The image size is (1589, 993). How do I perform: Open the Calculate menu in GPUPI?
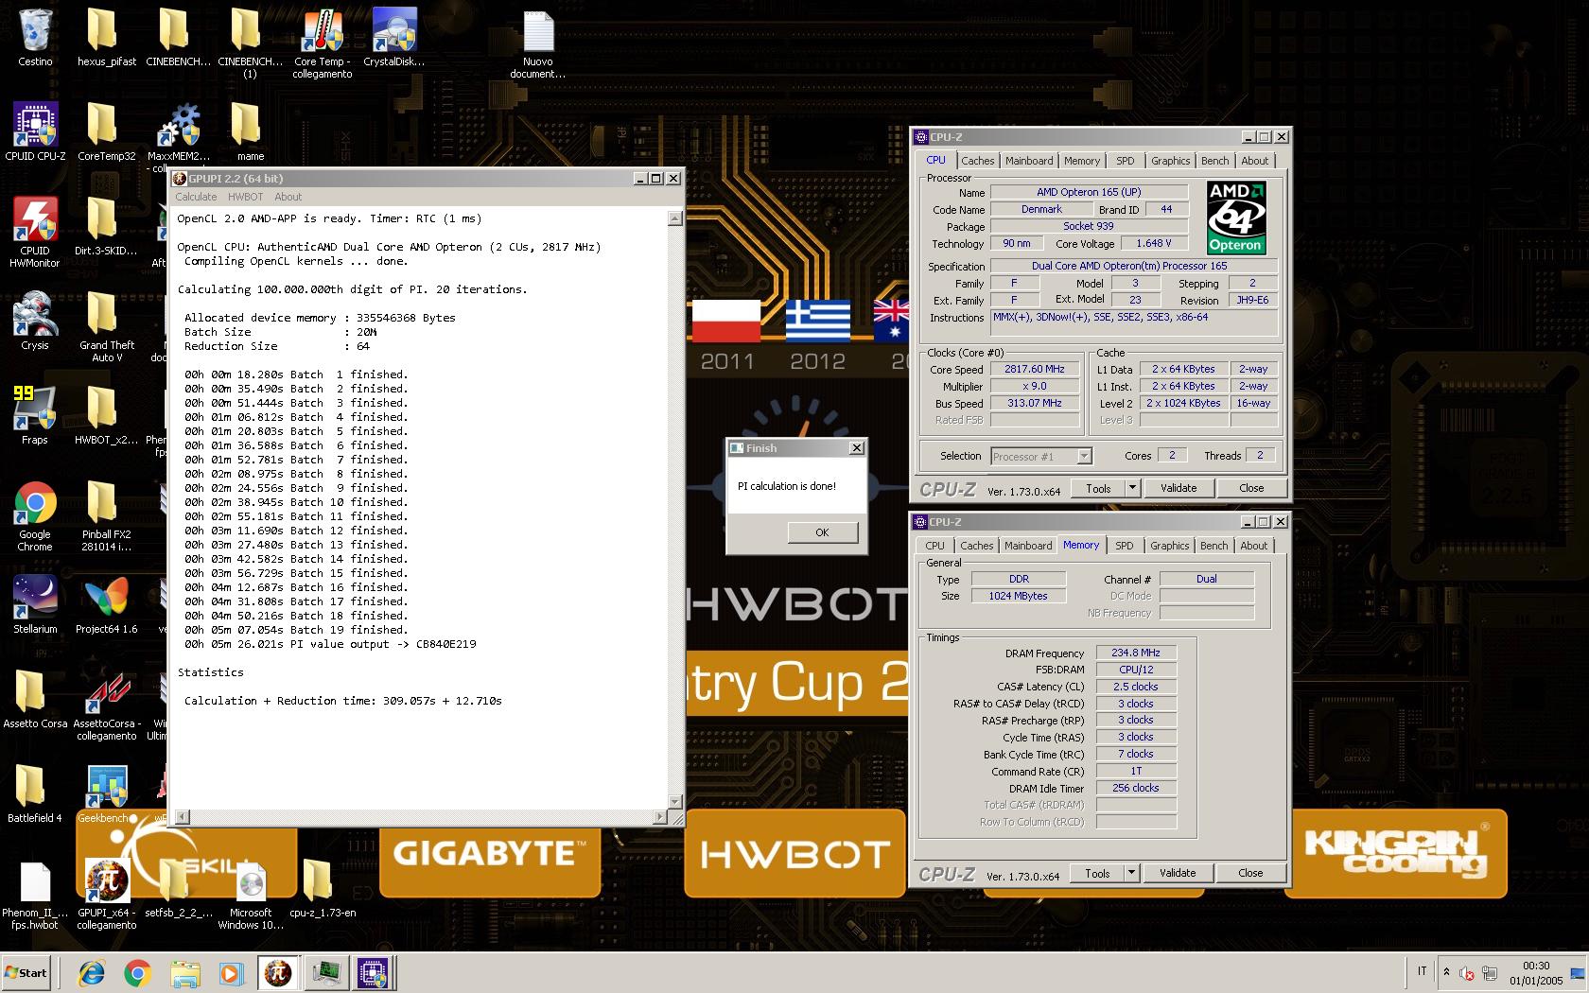196,197
